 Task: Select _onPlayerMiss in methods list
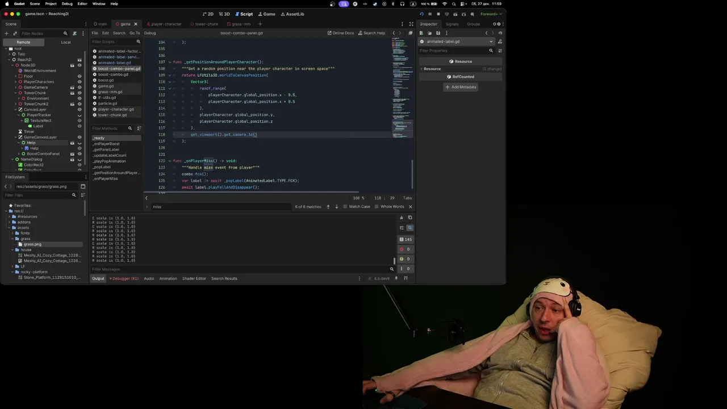[106, 178]
